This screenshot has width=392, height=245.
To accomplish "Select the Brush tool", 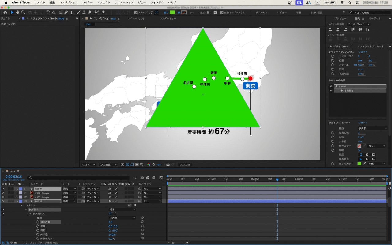I will (79, 12).
